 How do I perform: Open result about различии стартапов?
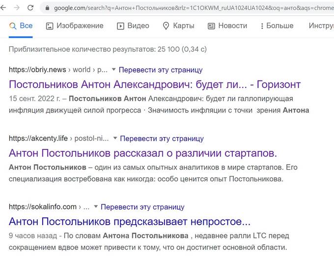click(x=143, y=153)
